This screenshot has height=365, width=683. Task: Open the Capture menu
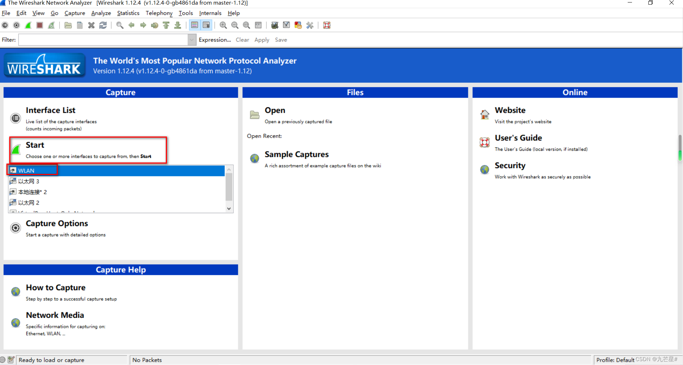pos(75,13)
